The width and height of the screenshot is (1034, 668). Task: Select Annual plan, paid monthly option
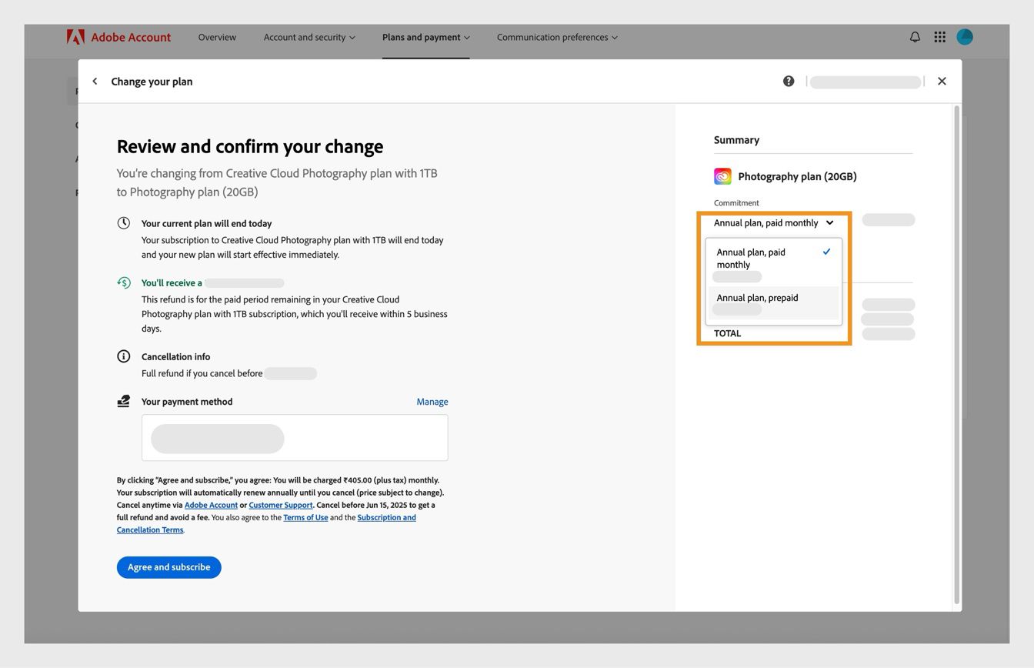pyautogui.click(x=774, y=263)
